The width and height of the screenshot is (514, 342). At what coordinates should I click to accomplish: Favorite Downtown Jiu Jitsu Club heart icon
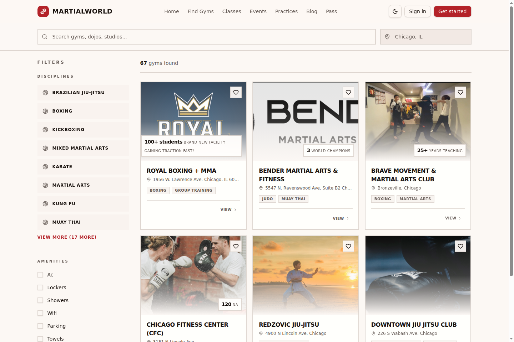pos(460,246)
